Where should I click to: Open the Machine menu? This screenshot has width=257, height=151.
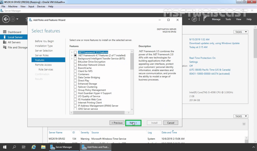(x=13, y=6)
